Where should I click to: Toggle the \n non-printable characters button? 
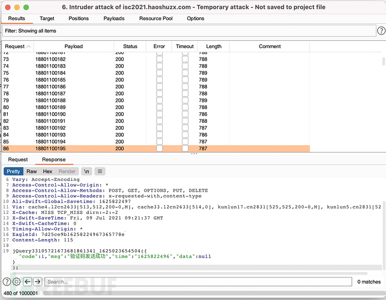pos(87,172)
